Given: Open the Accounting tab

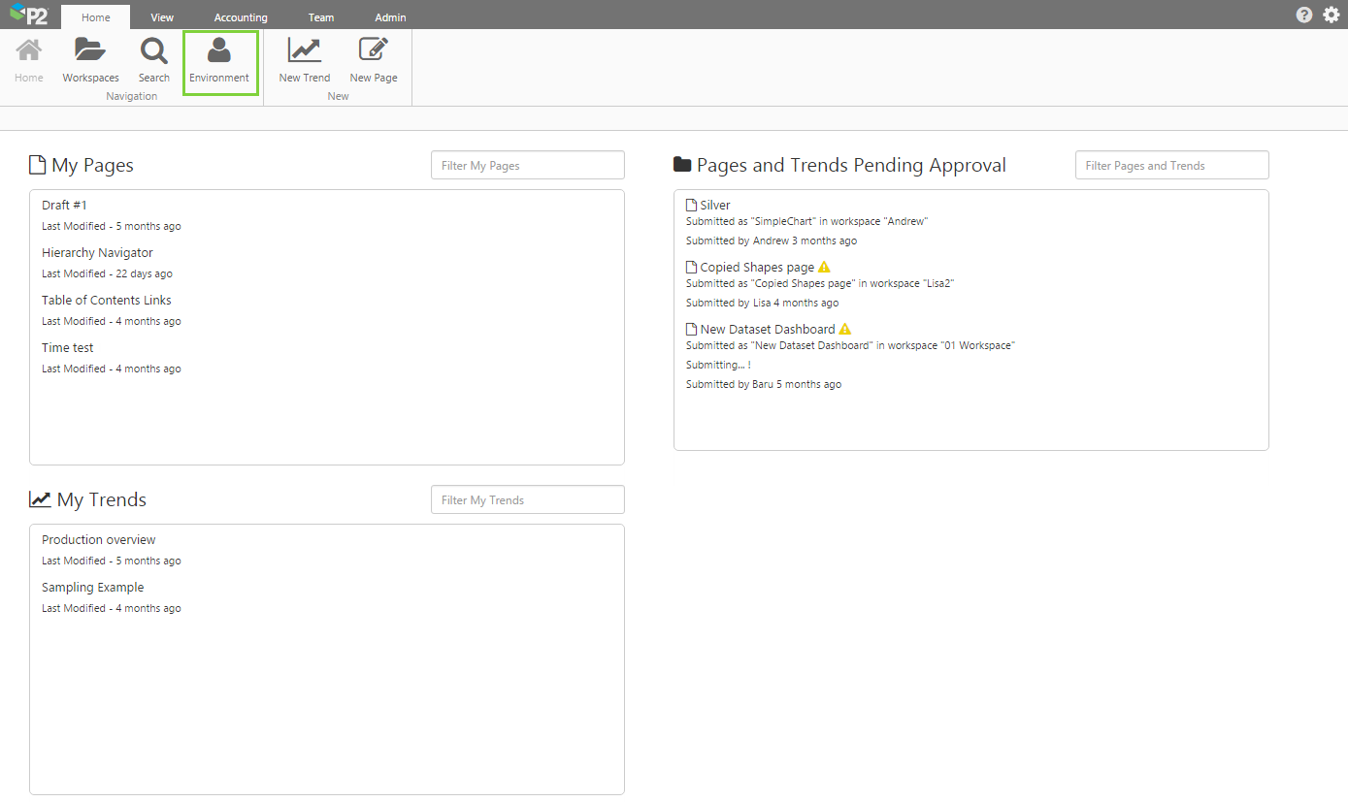Looking at the screenshot, I should (x=241, y=17).
